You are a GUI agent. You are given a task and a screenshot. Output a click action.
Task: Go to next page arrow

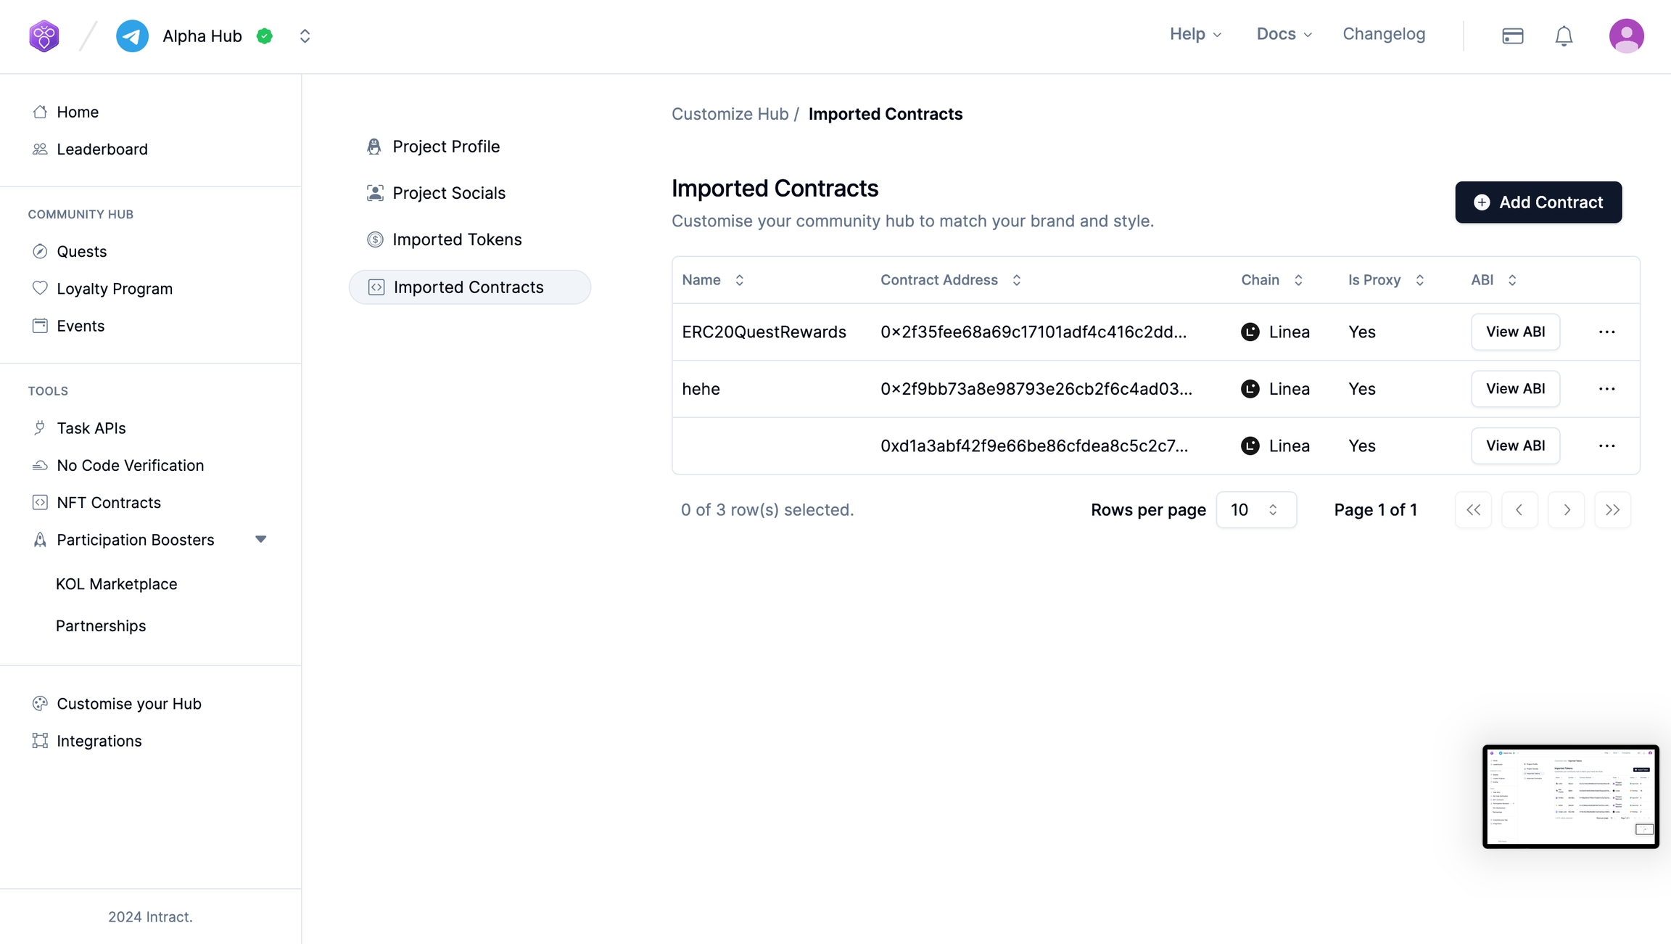[1566, 509]
